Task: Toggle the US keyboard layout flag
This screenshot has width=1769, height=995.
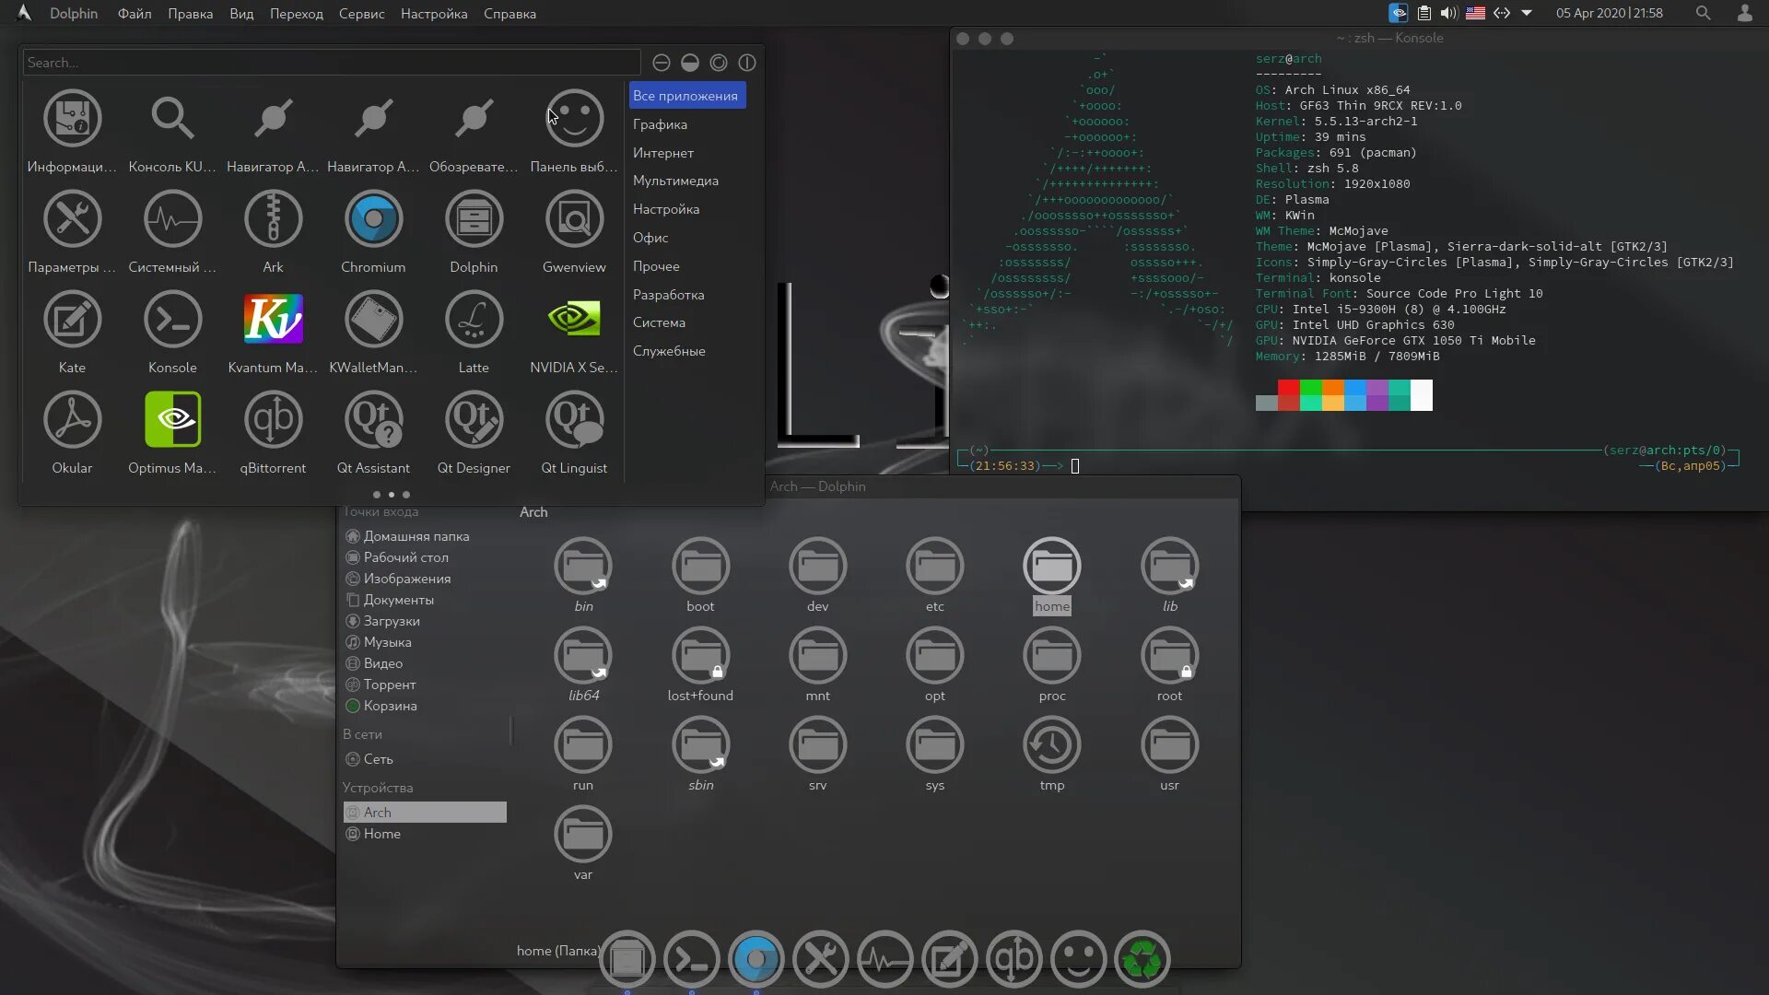Action: tap(1475, 13)
